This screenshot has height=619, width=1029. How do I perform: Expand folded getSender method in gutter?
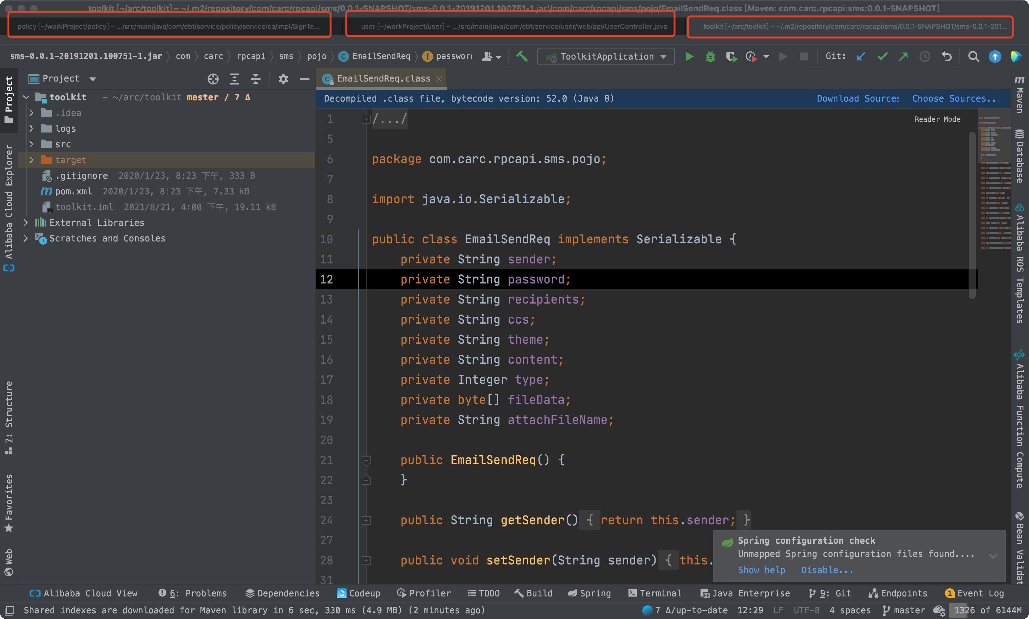366,520
